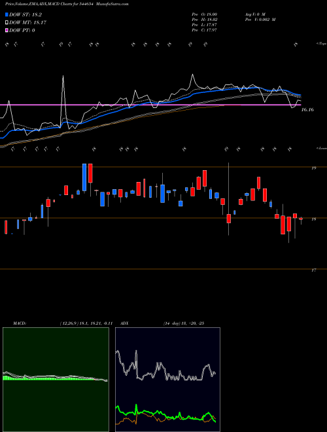
Task: Click the 18 price axis label
Action: 314,219
